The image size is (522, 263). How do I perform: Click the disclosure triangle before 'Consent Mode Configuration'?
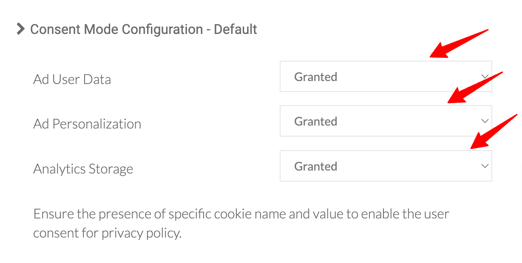tap(20, 29)
